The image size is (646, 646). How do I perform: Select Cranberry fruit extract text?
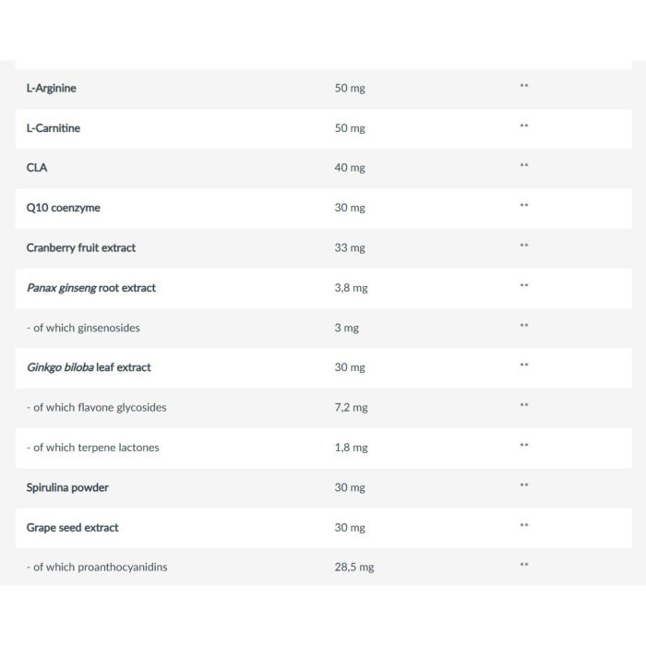[x=81, y=247]
